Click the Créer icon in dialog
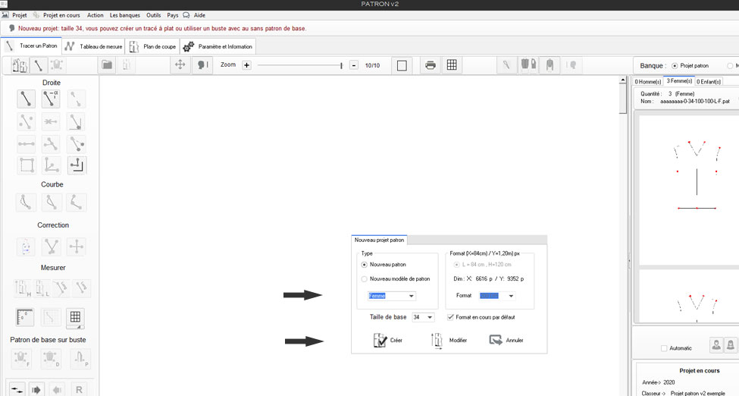This screenshot has width=739, height=396. 380,341
